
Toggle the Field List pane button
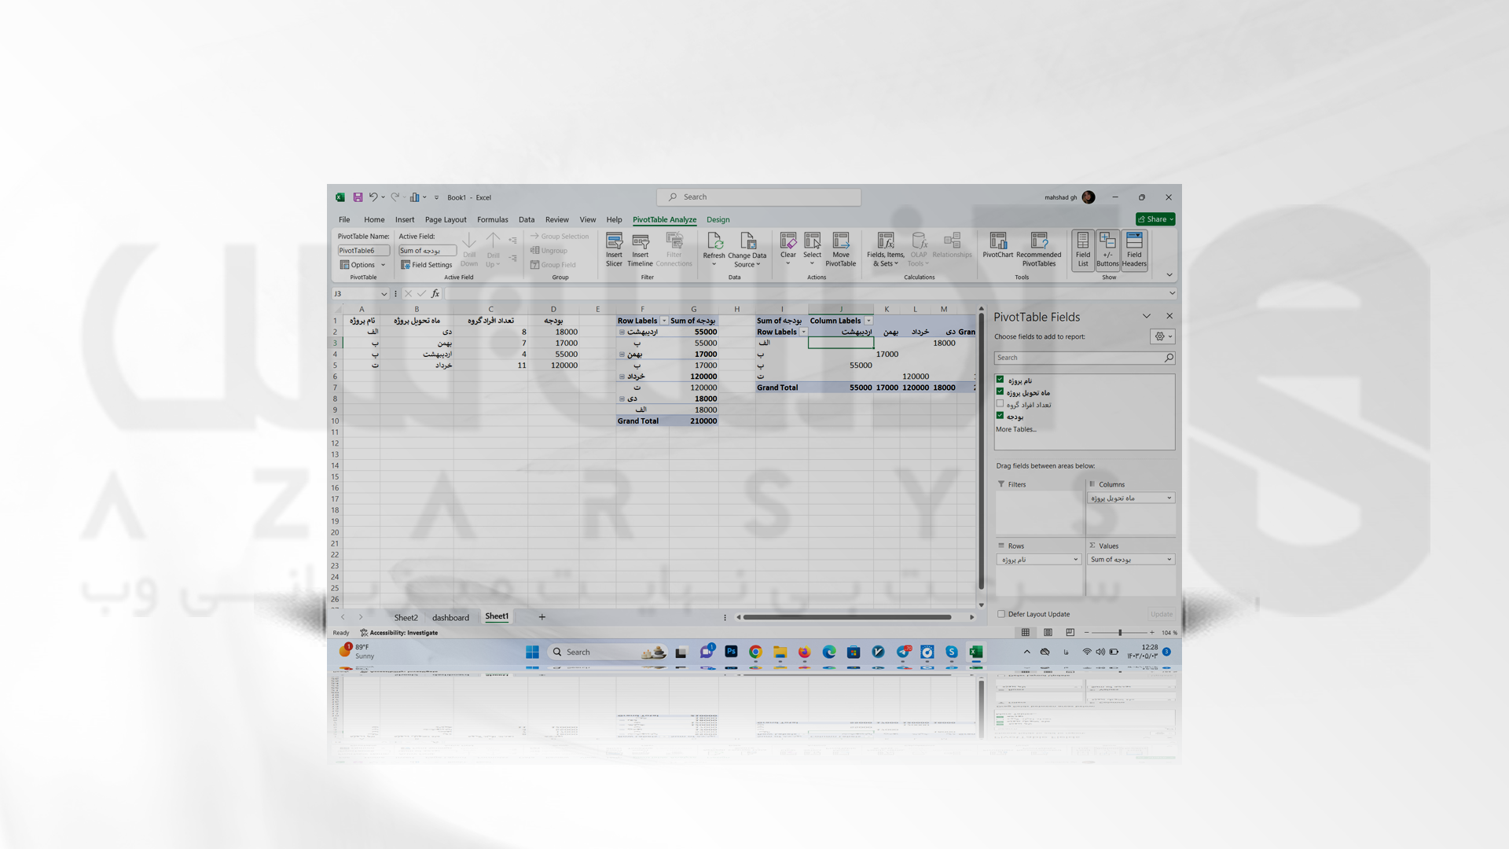[1083, 250]
